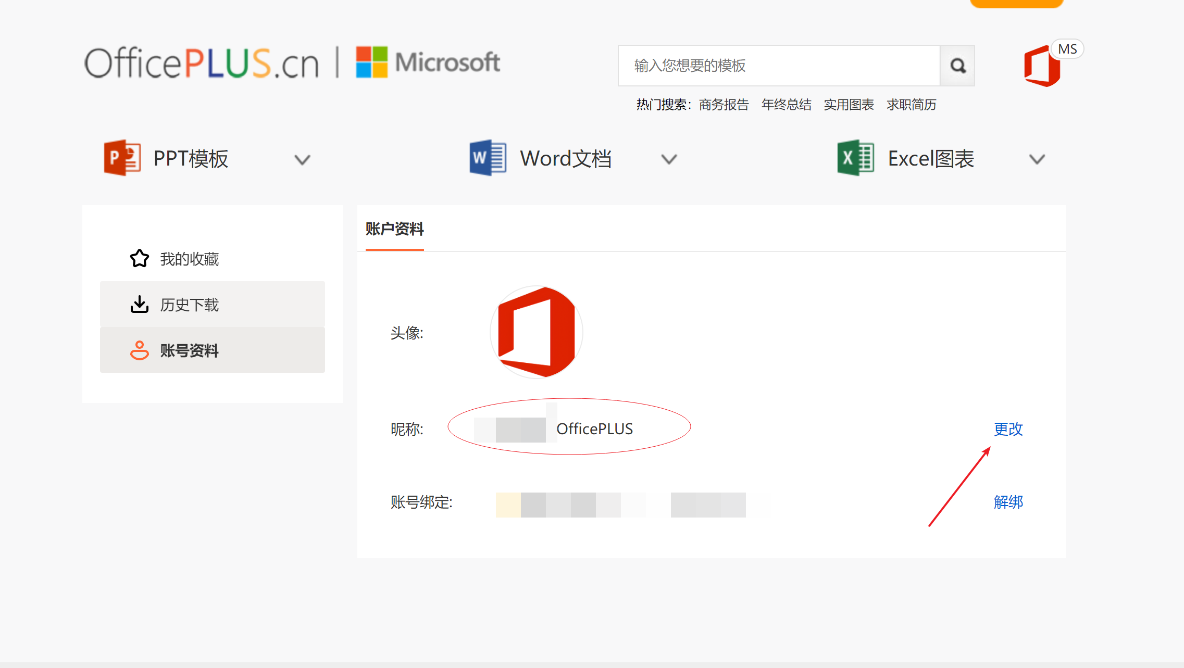Click the 账号绑定 label
The image size is (1184, 668).
(x=421, y=502)
